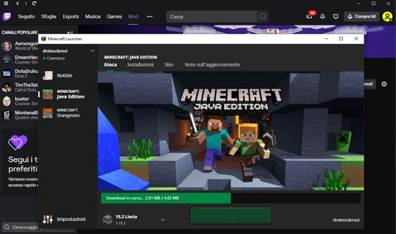
Task: Open the Twitch home logo
Action: pyautogui.click(x=7, y=17)
